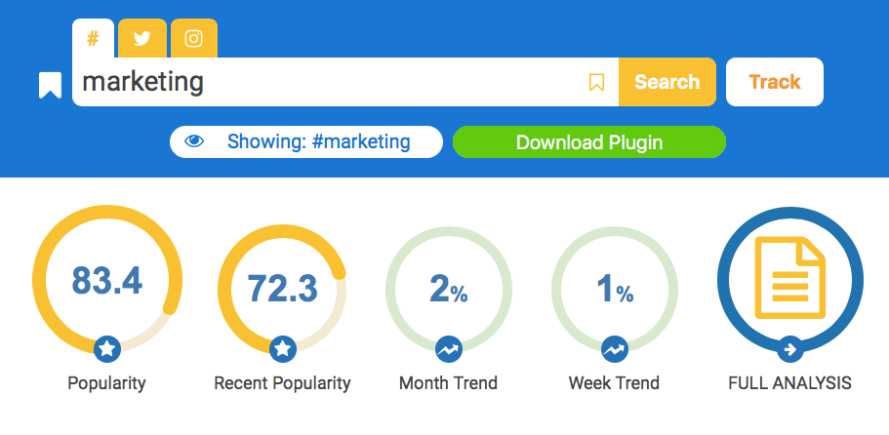Click the trend arrow icon for Week Trend
Screen dimensions: 889x435
[615, 349]
